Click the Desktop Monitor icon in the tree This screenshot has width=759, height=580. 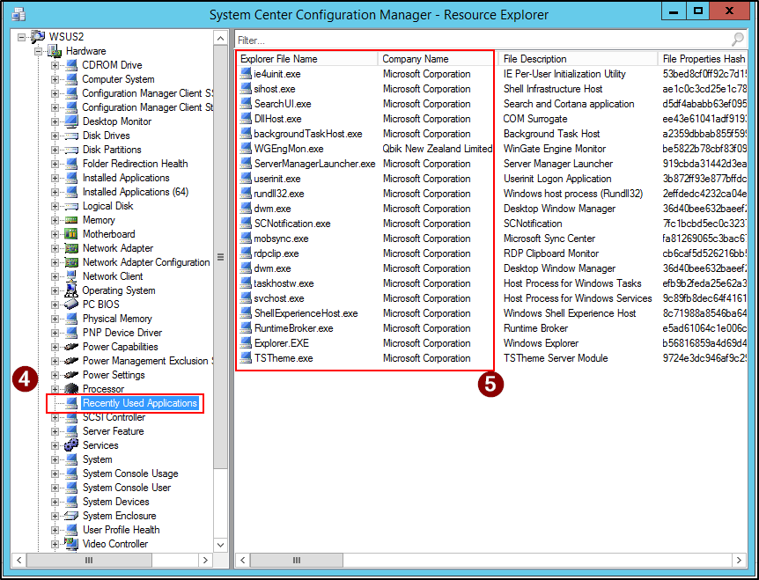click(71, 121)
